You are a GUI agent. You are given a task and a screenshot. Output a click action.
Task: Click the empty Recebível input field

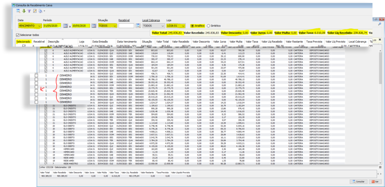pos(126,26)
